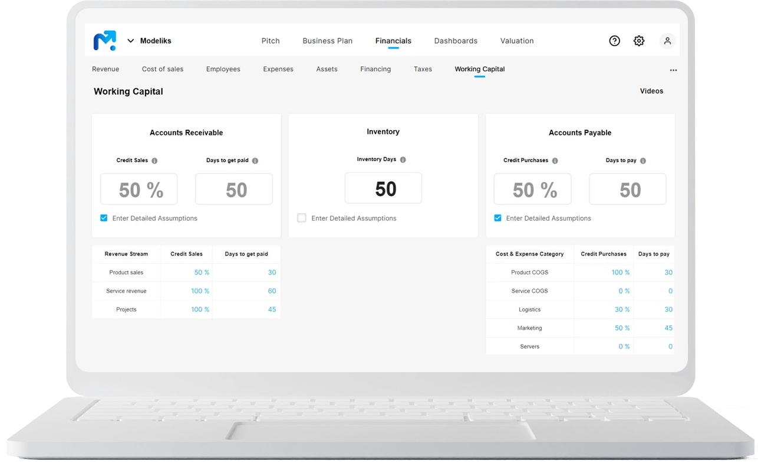Image resolution: width=758 pixels, height=464 pixels.
Task: Click info icon next to Credit Sales
Action: (x=154, y=161)
